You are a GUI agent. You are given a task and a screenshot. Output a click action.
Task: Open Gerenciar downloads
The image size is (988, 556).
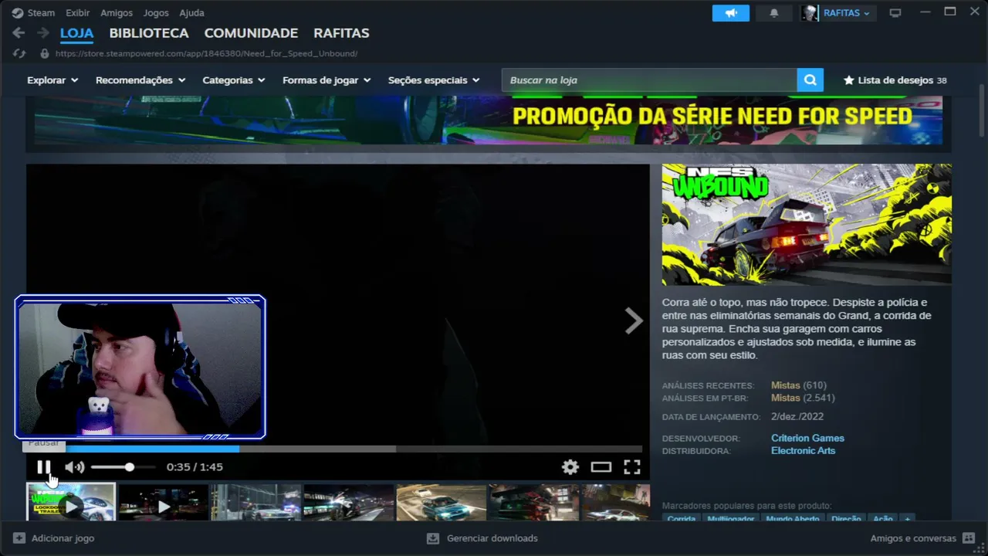(482, 538)
